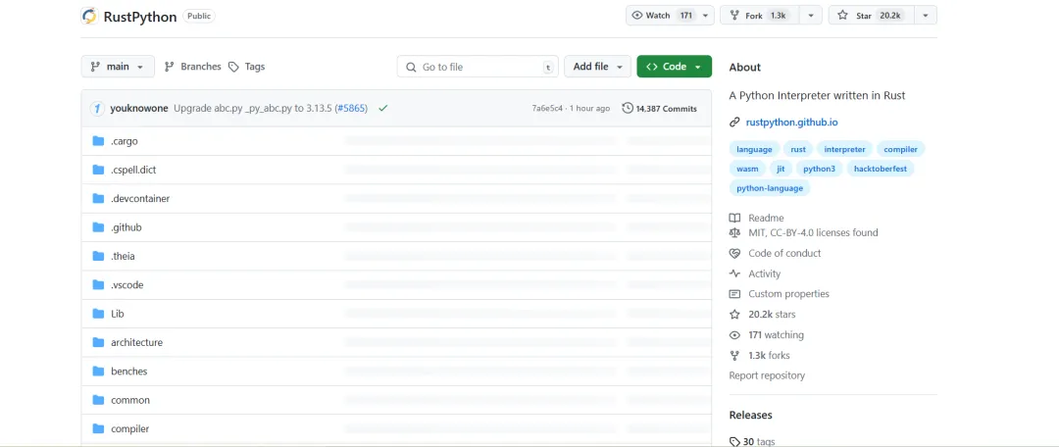
Task: Click commit hash 7a6e5c4
Action: click(547, 108)
